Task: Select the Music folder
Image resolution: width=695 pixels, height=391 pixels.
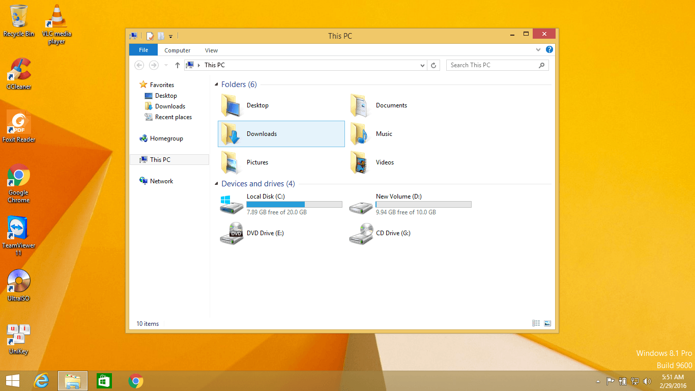Action: pos(371,134)
